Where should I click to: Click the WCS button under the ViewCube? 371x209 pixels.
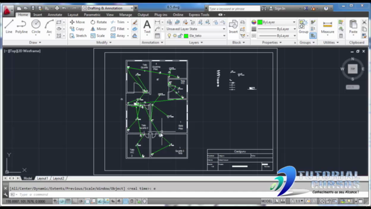(352, 87)
